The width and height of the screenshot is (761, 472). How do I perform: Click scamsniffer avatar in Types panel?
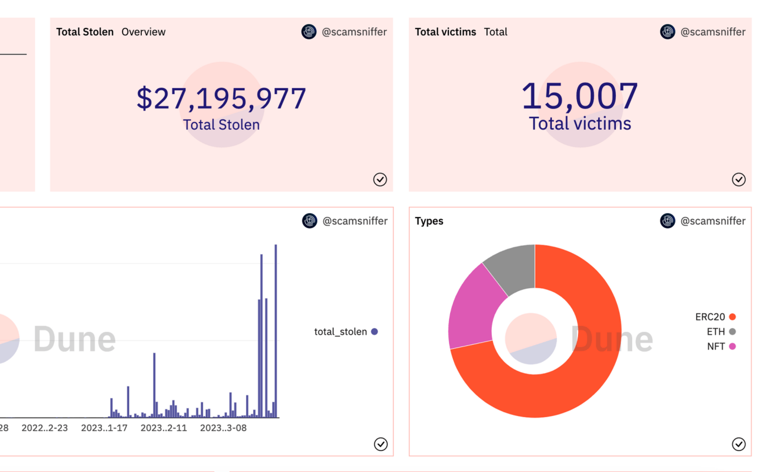coord(667,221)
